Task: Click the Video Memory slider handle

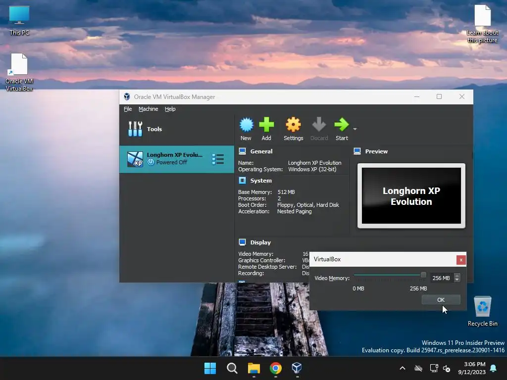Action: [423, 275]
